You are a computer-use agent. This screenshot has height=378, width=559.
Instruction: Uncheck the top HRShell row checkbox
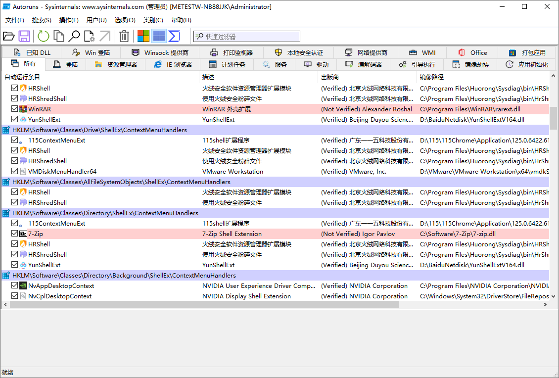click(x=15, y=88)
